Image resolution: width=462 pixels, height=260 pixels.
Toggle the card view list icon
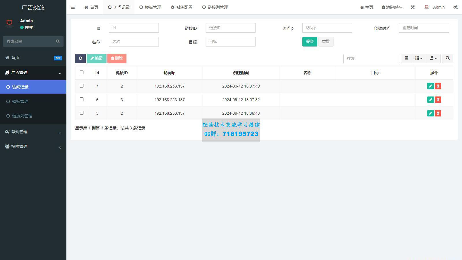(406, 58)
